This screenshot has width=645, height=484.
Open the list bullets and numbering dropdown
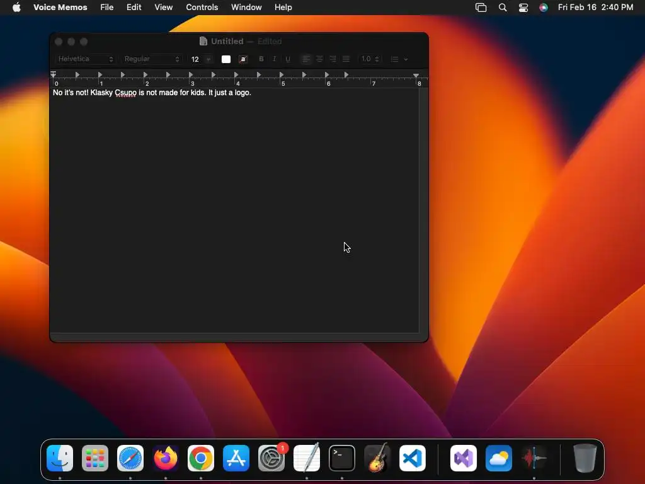[x=399, y=59]
